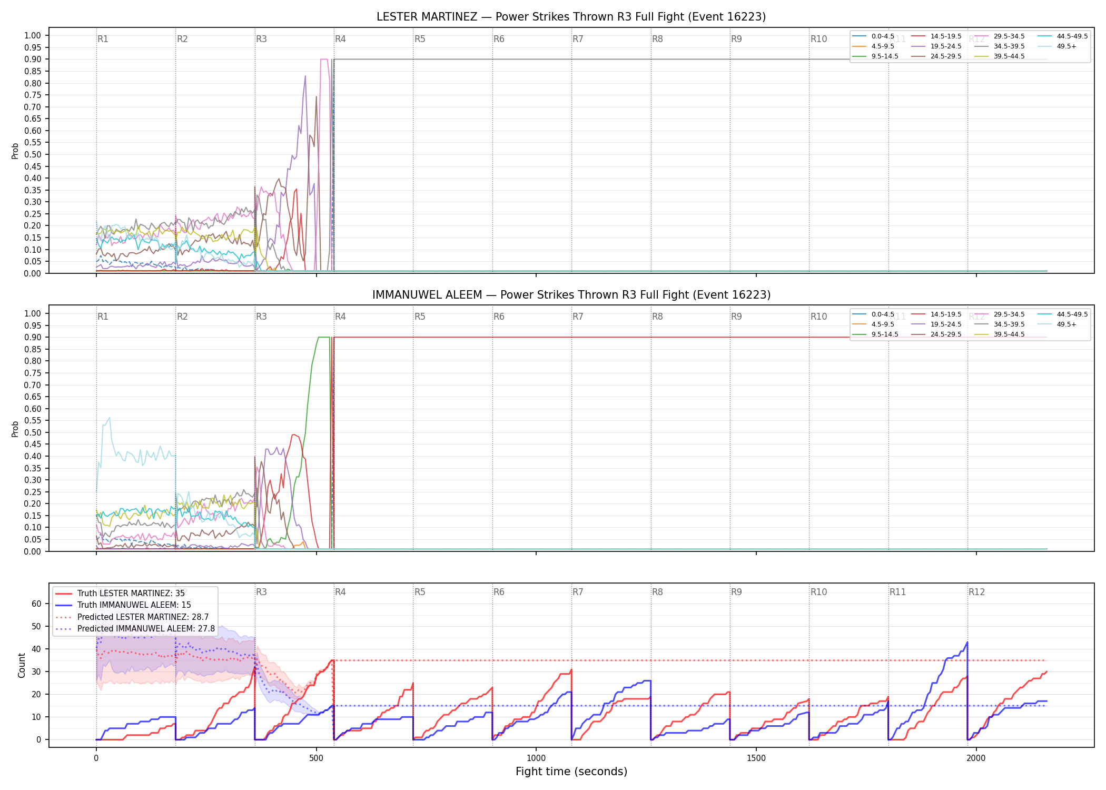This screenshot has width=1106, height=790.
Task: Click the R7 label in middle chart
Action: coord(578,317)
